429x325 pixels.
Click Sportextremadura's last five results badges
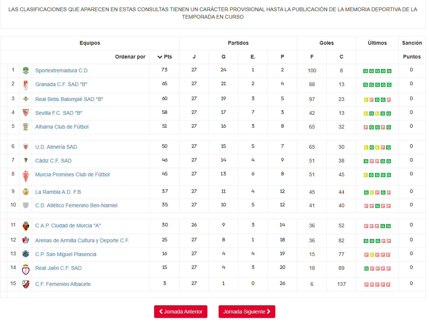[x=377, y=71]
